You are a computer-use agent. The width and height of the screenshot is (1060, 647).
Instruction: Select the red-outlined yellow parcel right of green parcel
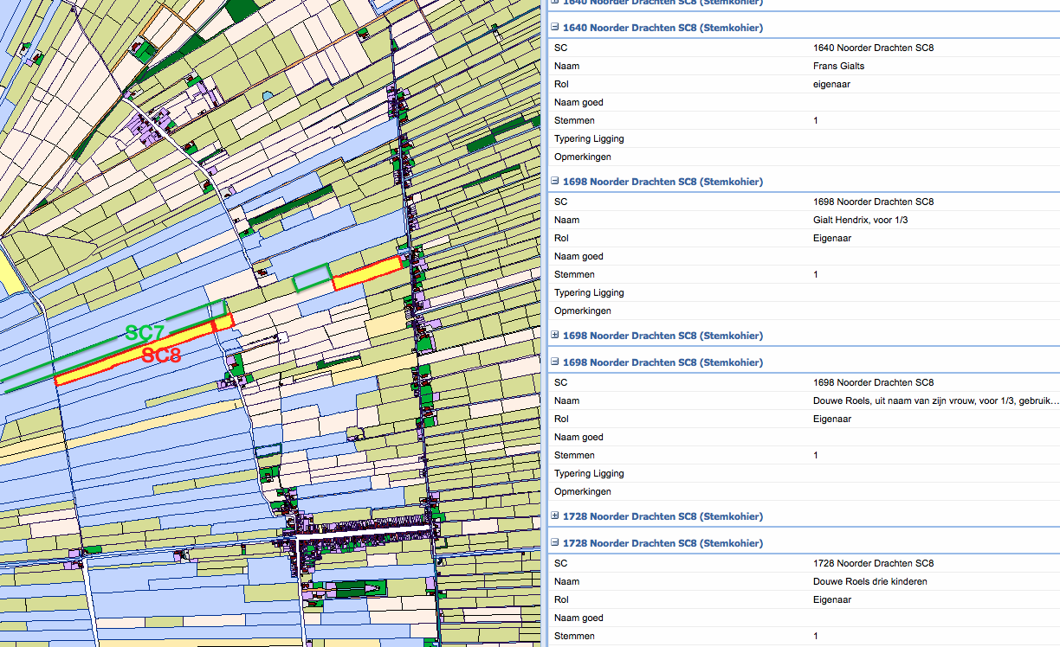(368, 272)
